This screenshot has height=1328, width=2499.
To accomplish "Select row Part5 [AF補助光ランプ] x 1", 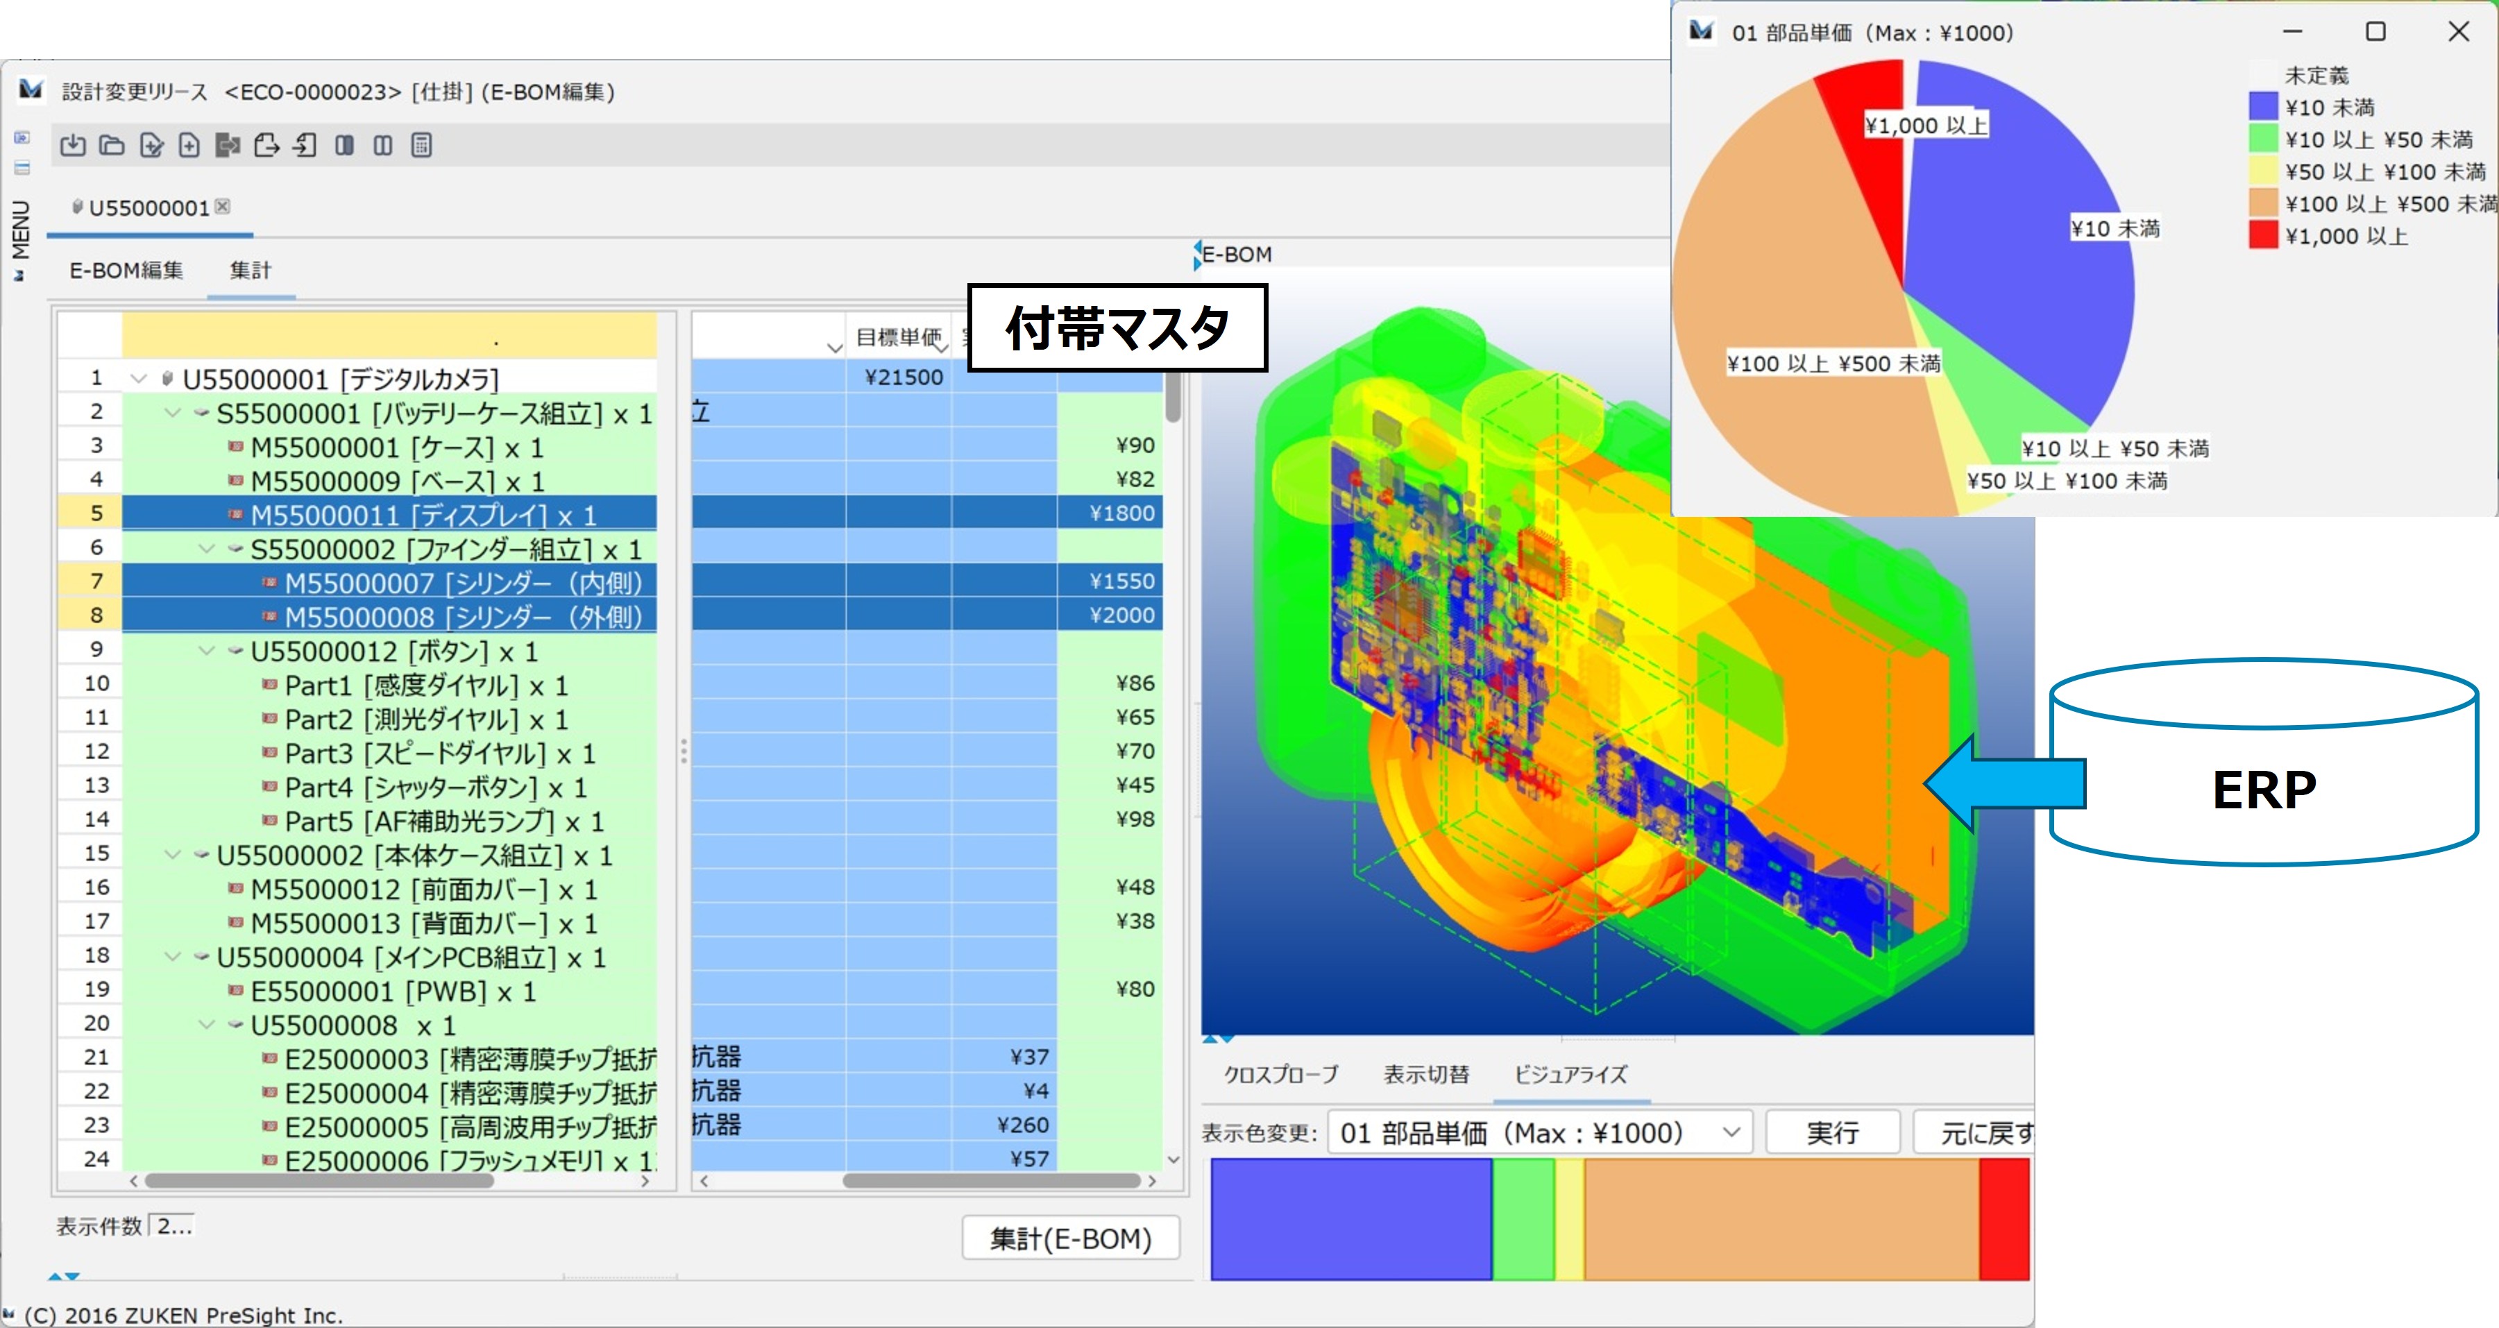I will (389, 819).
